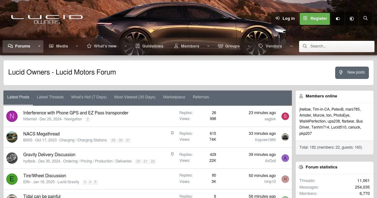Open the Media menu item

[x=58, y=46]
